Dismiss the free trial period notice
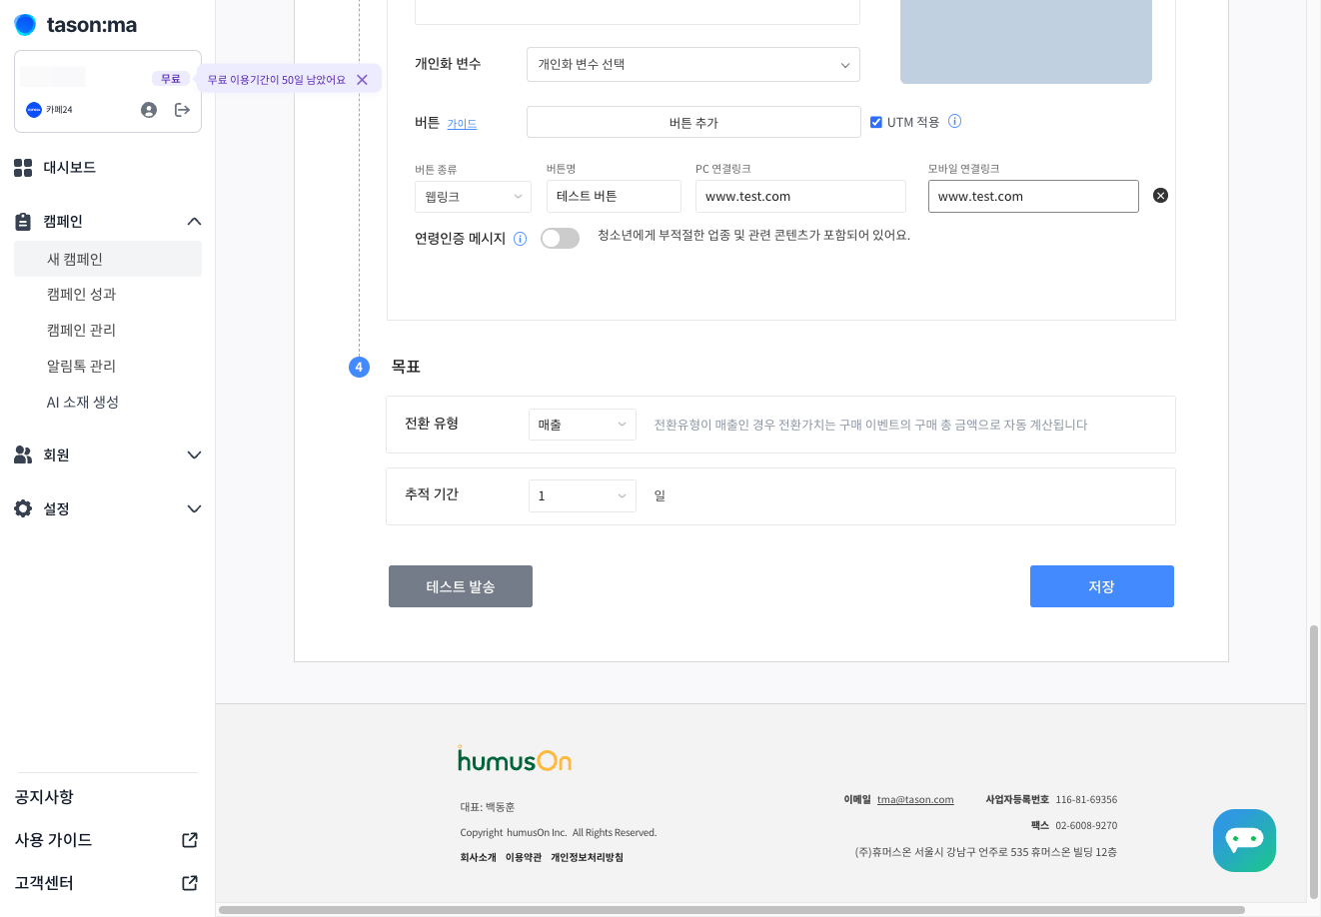 (x=362, y=80)
